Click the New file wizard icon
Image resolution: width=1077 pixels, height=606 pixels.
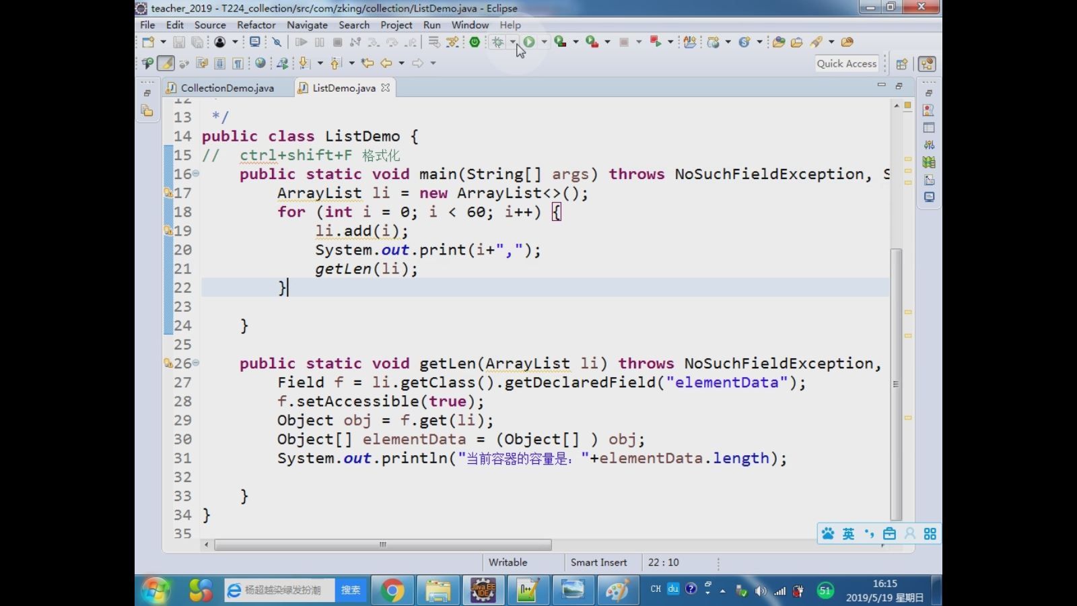point(148,42)
